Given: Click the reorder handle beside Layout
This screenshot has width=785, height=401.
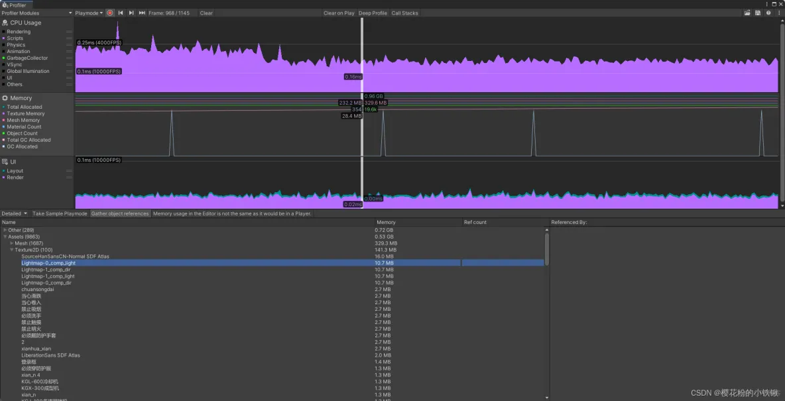Looking at the screenshot, I should 69,171.
